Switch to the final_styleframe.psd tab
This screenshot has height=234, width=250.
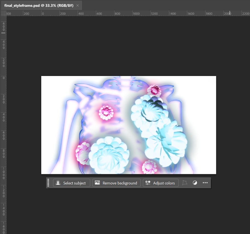(x=39, y=5)
